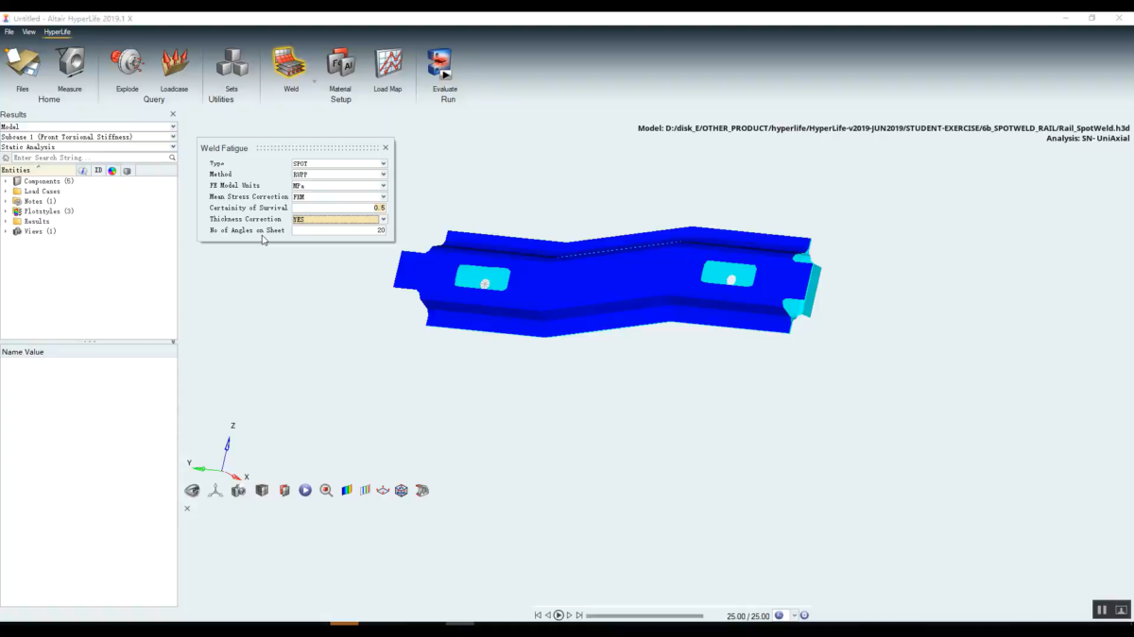Open the File menu
This screenshot has height=637, width=1134.
point(9,32)
